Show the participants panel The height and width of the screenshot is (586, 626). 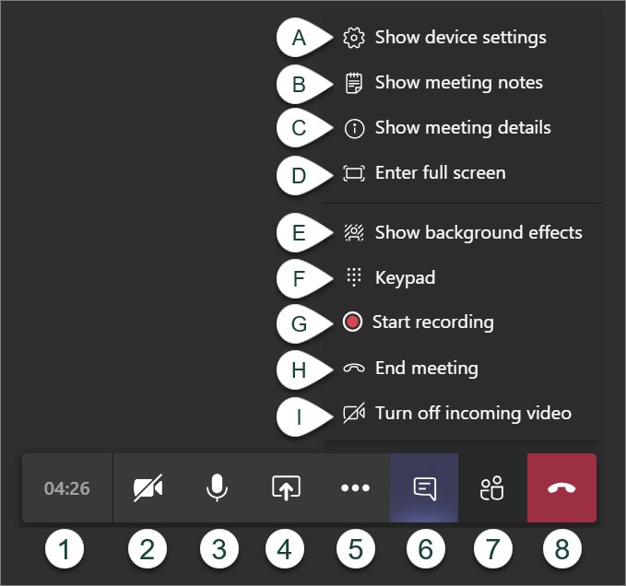[492, 488]
